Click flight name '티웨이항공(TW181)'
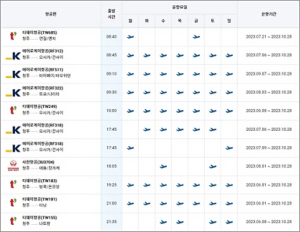 coord(40,199)
